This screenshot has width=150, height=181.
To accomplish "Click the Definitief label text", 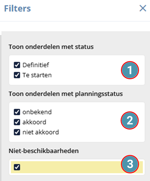I will pyautogui.click(x=36, y=65).
